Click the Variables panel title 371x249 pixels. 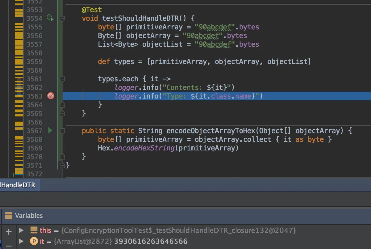tap(29, 216)
